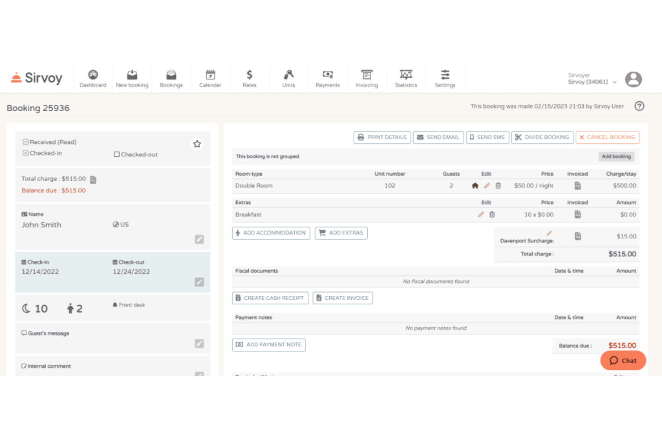Add accommodation to the booking
The height and width of the screenshot is (441, 662).
point(271,233)
